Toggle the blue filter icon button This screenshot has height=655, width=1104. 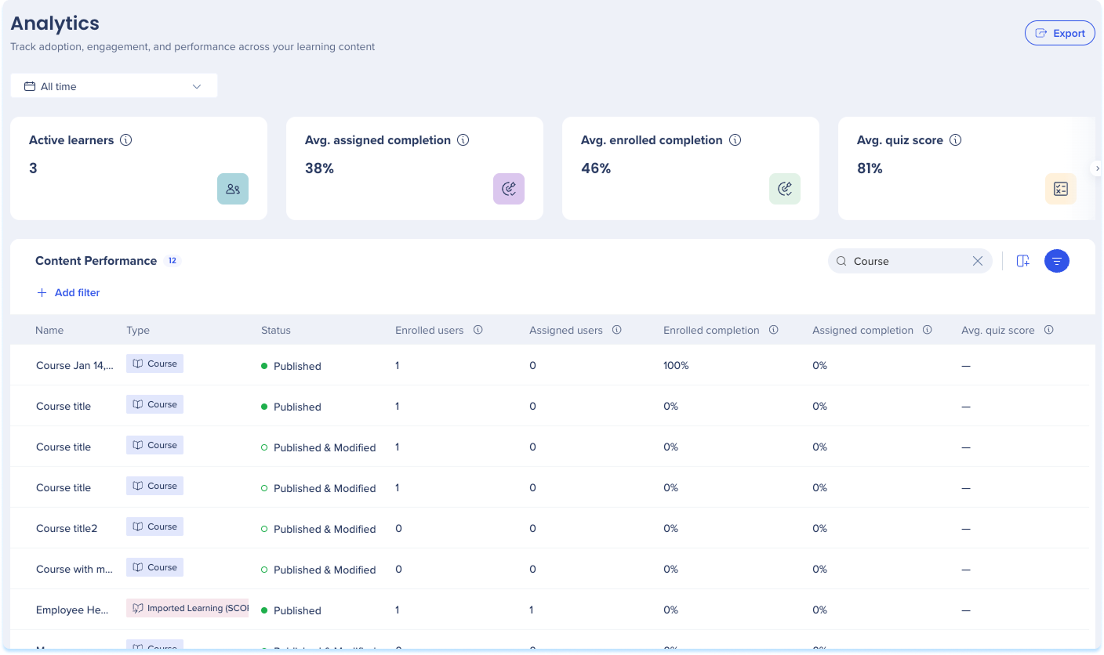1057,261
